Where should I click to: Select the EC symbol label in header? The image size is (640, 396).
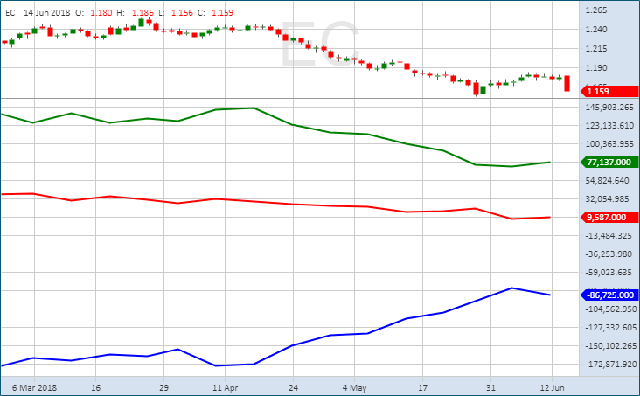click(10, 13)
